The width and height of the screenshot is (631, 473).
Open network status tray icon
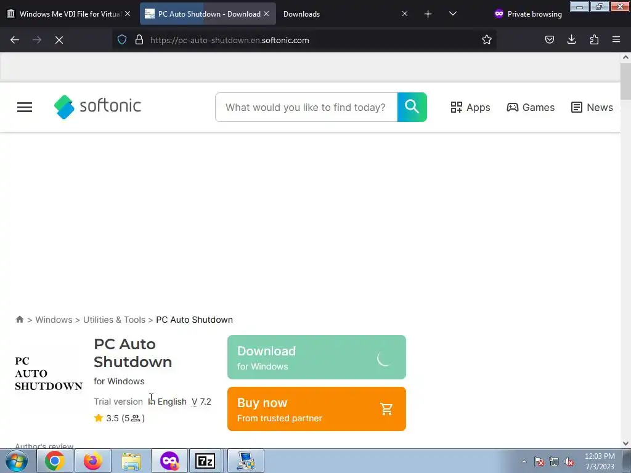(x=554, y=461)
